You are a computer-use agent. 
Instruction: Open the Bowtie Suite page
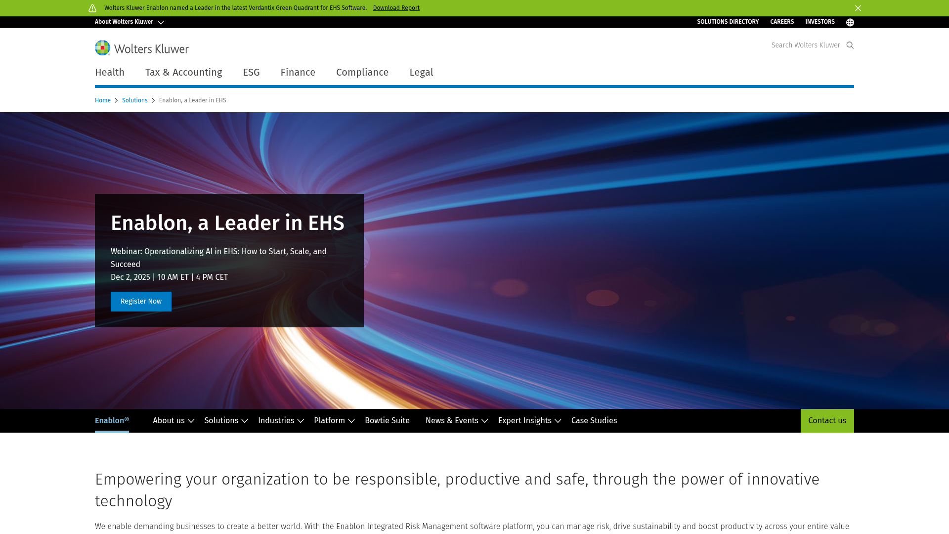[387, 420]
